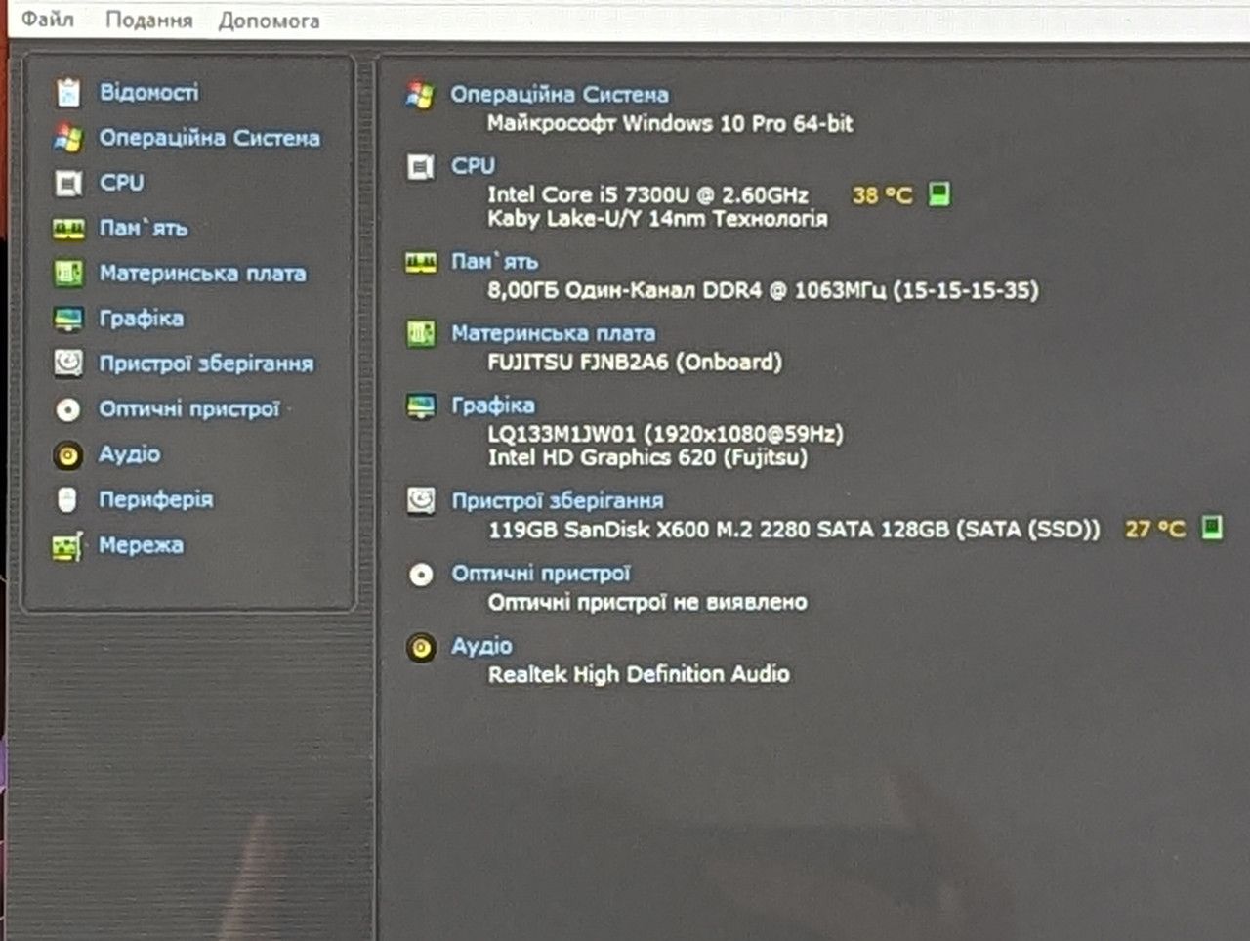Screen dimensions: 1250x941
Task: Open the Подання menu
Action: tap(148, 20)
